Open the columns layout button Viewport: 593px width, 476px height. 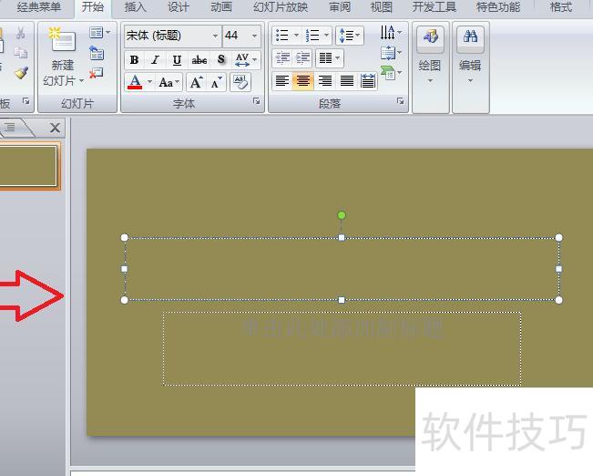pos(330,58)
